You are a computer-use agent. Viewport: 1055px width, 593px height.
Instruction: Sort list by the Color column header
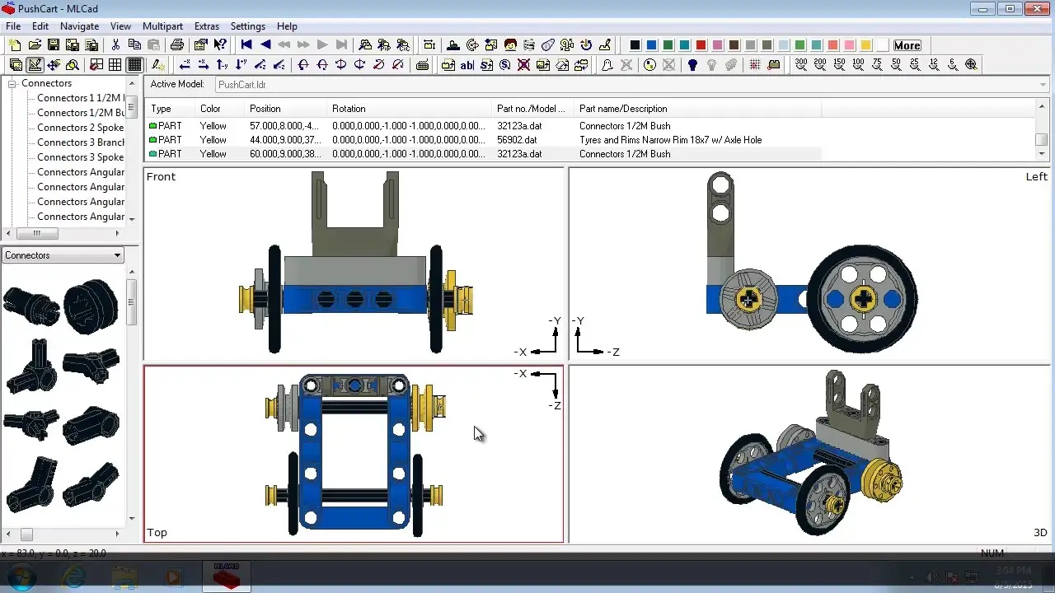point(219,109)
